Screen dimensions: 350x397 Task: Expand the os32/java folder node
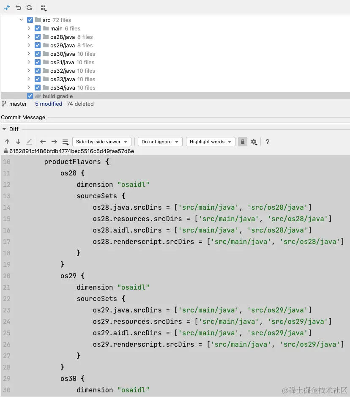pos(29,70)
